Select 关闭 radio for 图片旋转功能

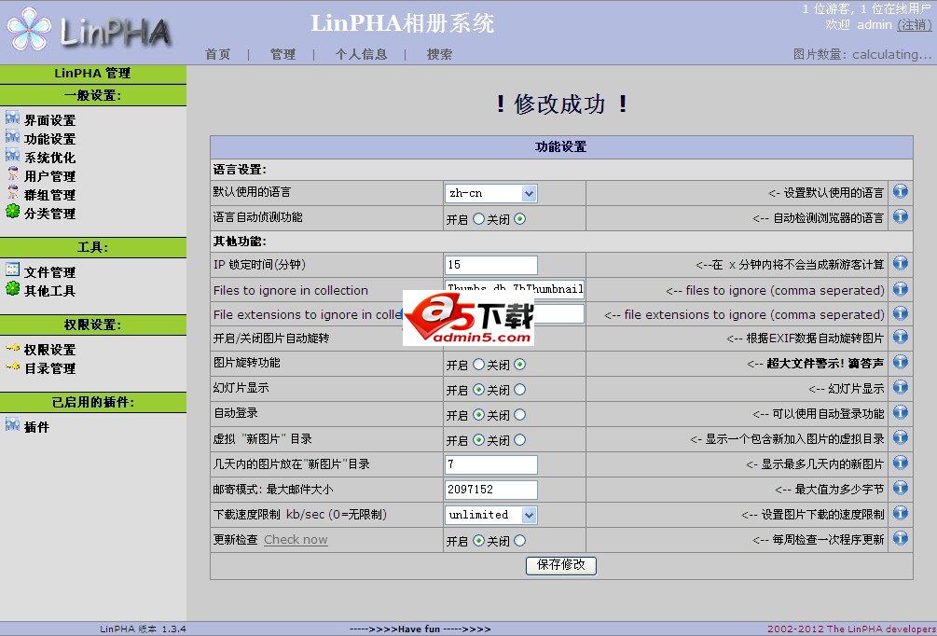pos(520,364)
